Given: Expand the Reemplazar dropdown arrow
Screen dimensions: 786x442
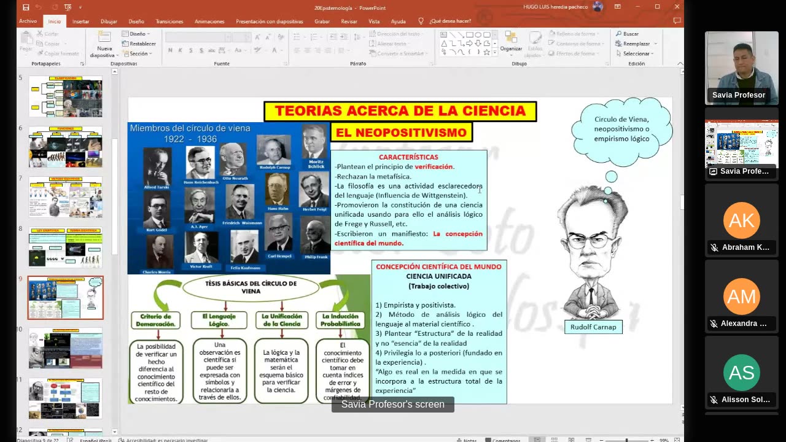Looking at the screenshot, I should 655,44.
